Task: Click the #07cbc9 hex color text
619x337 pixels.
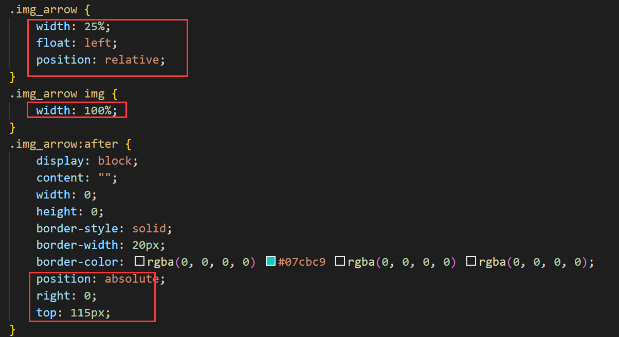Action: click(x=302, y=262)
